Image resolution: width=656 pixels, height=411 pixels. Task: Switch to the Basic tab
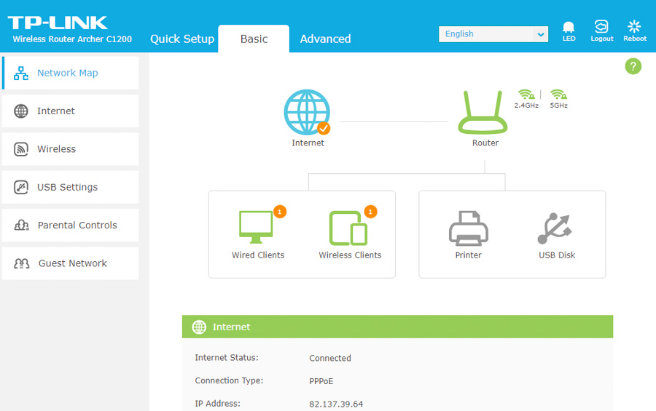click(x=254, y=39)
